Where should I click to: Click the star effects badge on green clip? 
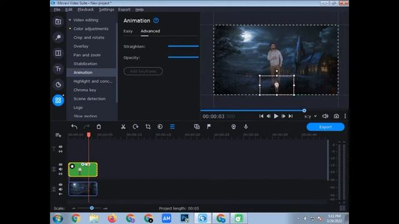click(72, 166)
